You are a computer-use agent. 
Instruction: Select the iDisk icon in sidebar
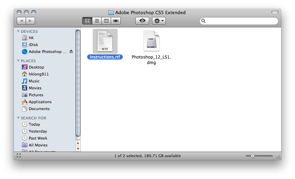tap(24, 45)
